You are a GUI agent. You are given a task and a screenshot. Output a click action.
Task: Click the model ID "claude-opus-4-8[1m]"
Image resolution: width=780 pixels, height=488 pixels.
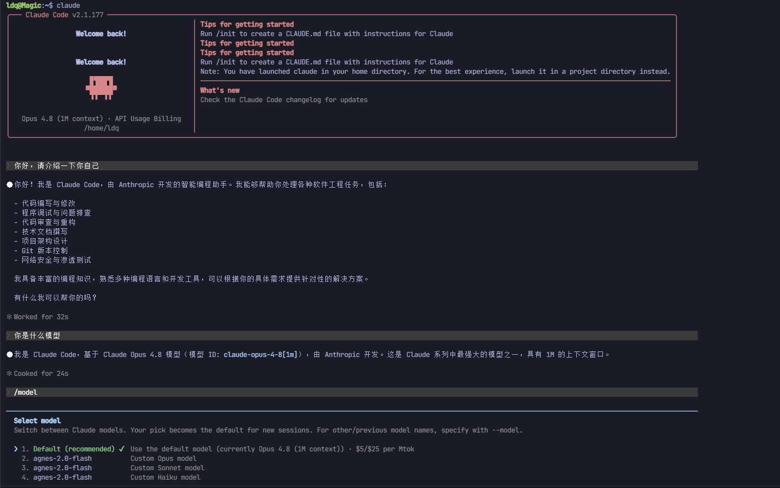pyautogui.click(x=260, y=355)
